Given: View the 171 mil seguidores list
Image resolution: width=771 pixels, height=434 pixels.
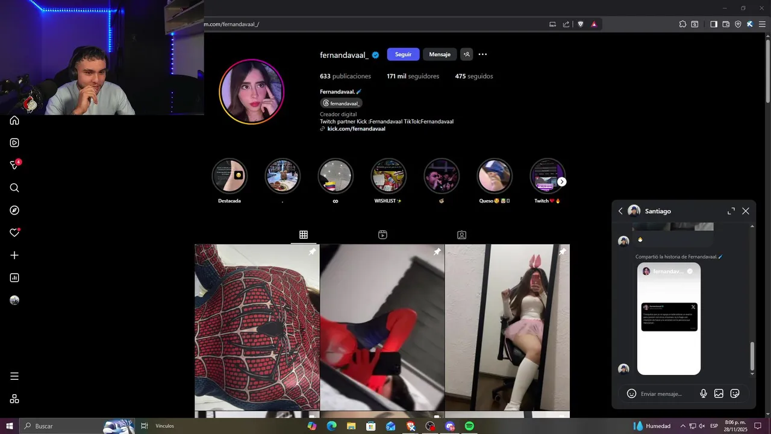Looking at the screenshot, I should click(x=413, y=77).
